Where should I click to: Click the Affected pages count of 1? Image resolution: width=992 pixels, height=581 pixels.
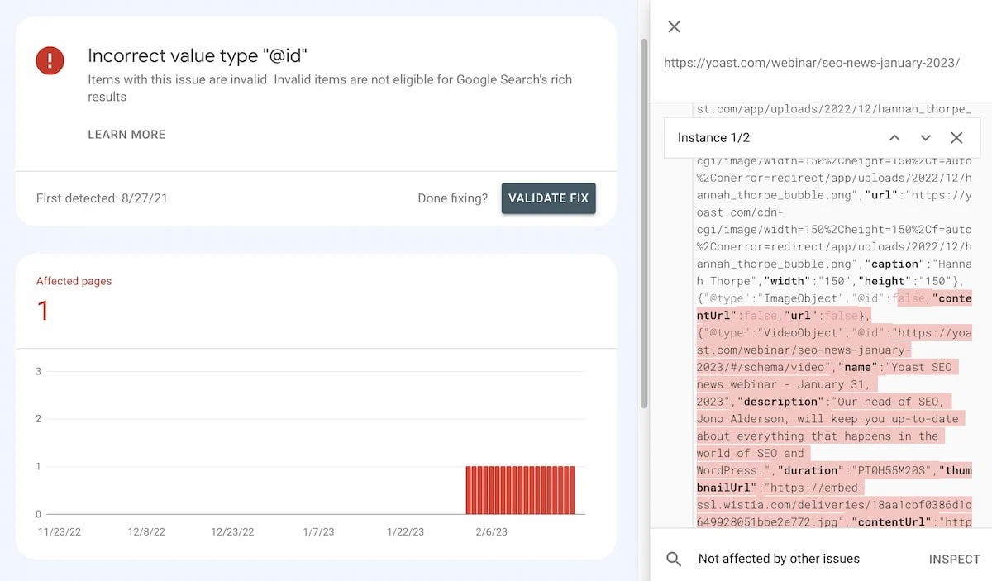42,311
